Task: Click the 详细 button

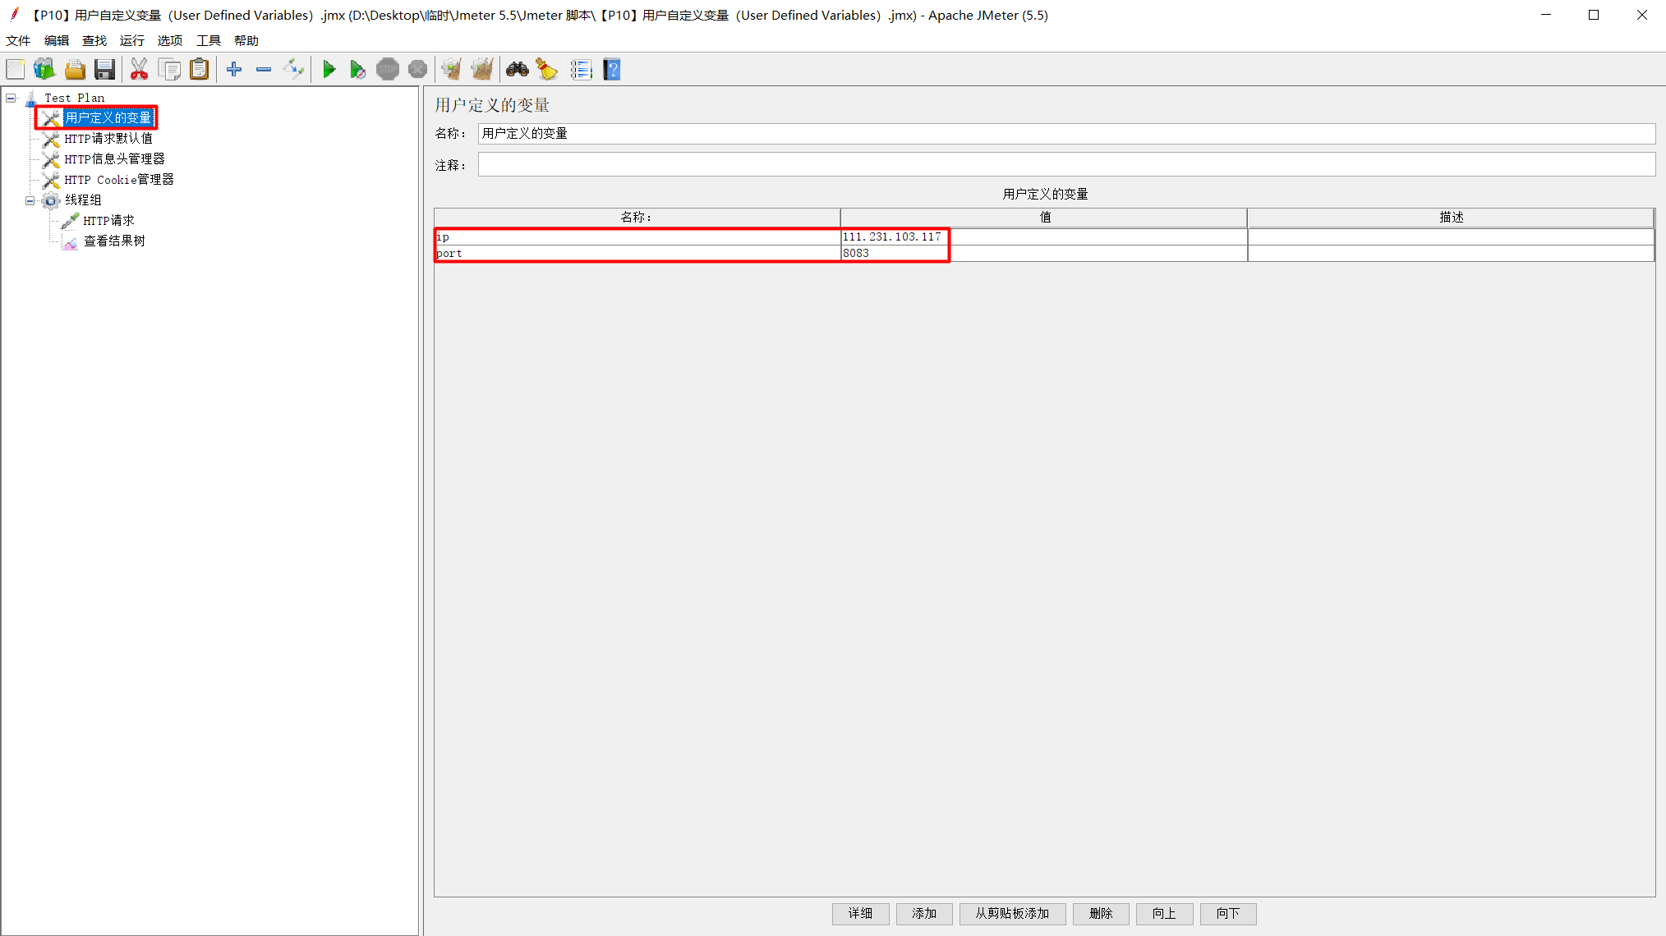Action: point(860,914)
